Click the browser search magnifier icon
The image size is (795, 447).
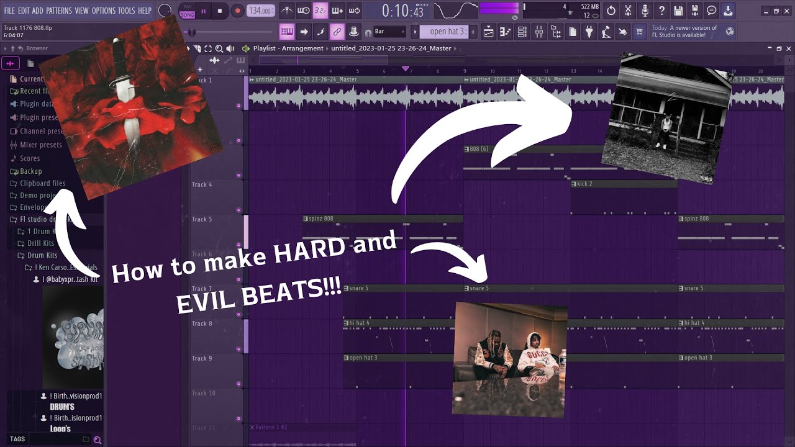[97, 440]
